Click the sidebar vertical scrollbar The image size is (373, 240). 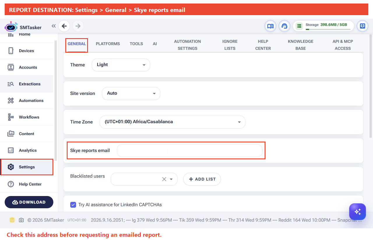click(56, 100)
